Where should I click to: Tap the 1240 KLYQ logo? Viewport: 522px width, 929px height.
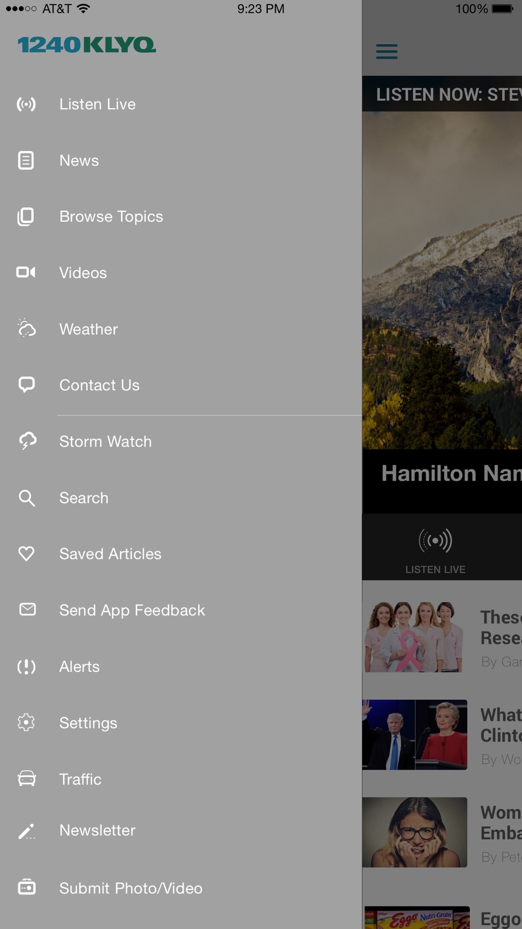click(87, 45)
